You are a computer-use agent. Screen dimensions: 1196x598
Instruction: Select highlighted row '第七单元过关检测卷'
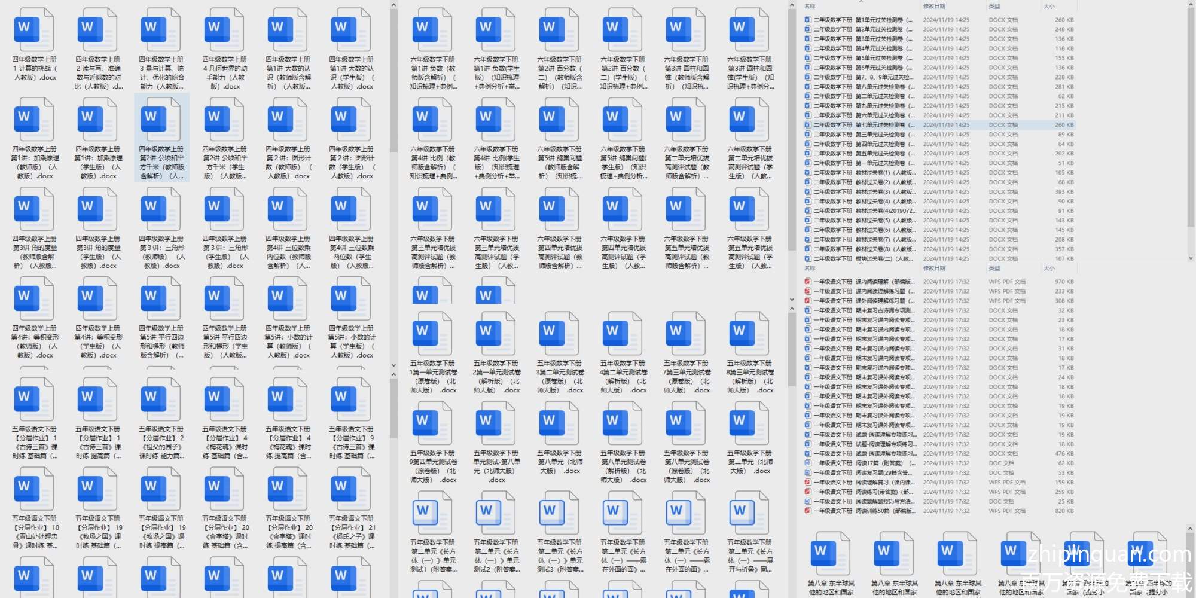939,125
